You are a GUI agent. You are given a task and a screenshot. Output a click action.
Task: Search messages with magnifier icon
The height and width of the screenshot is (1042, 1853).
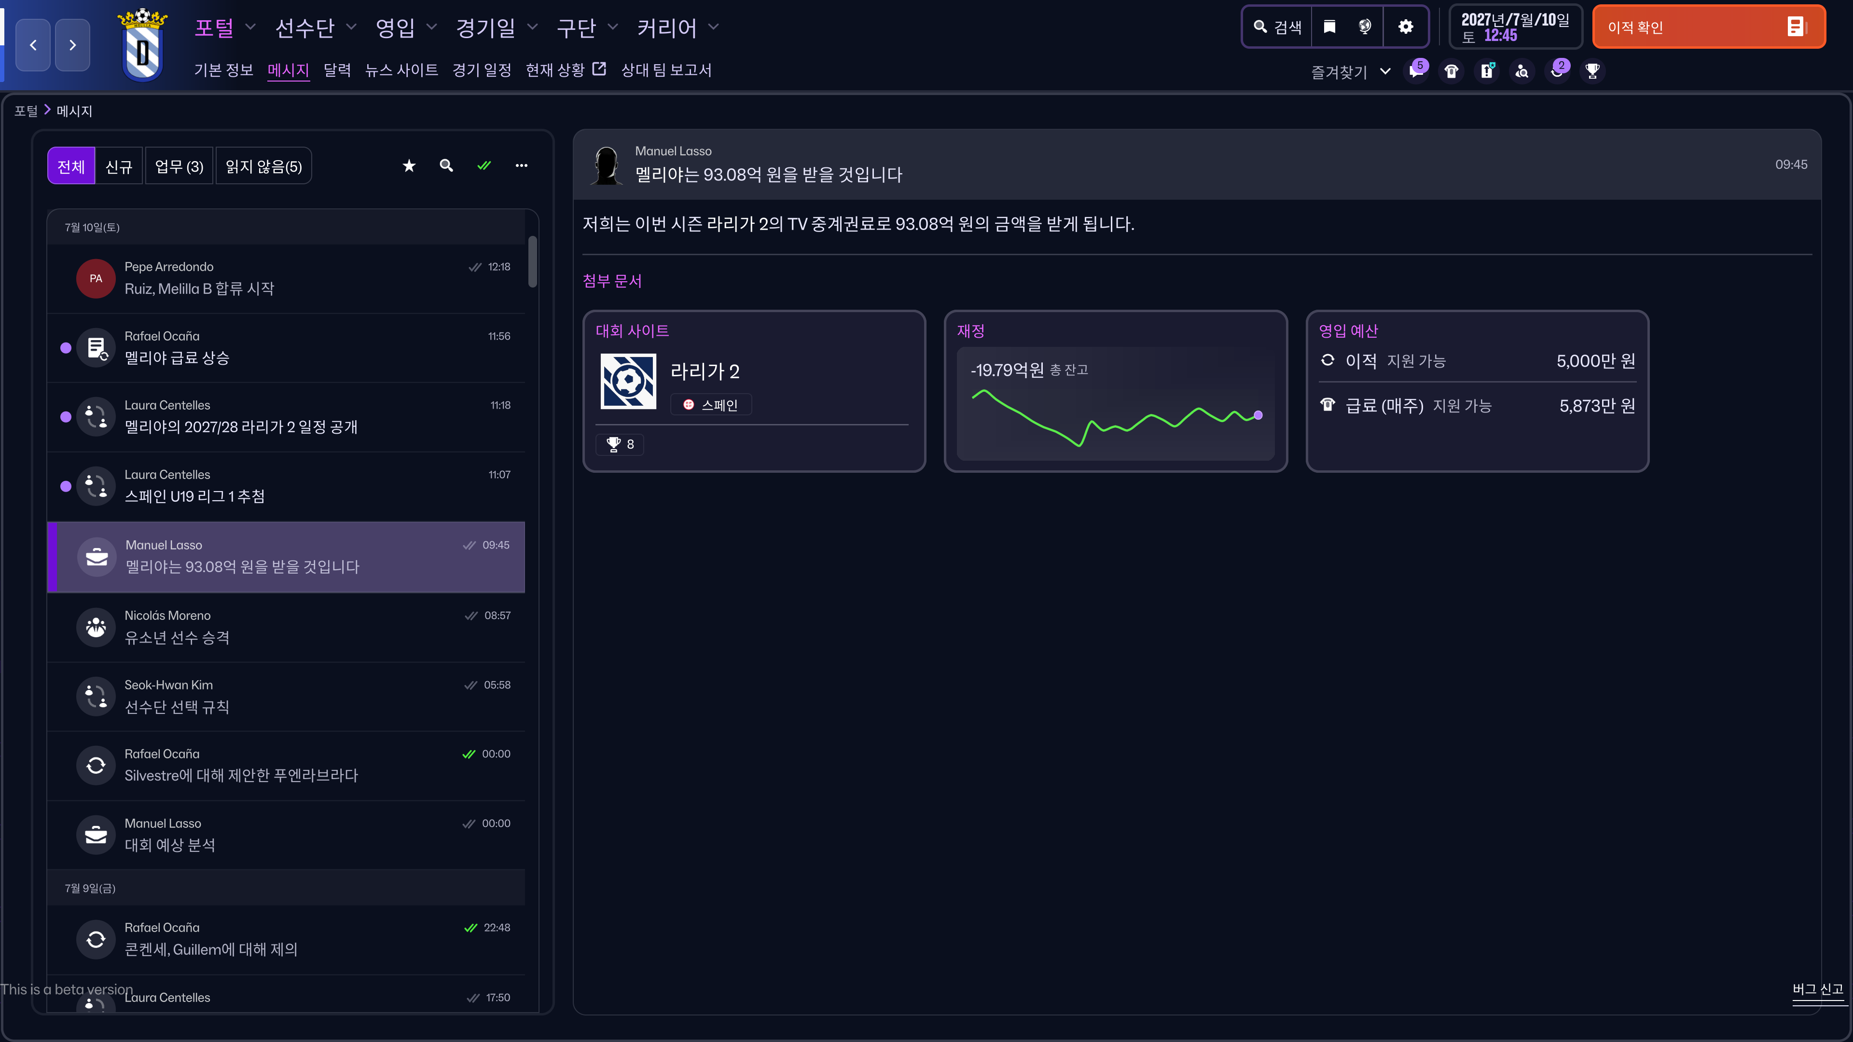click(446, 166)
